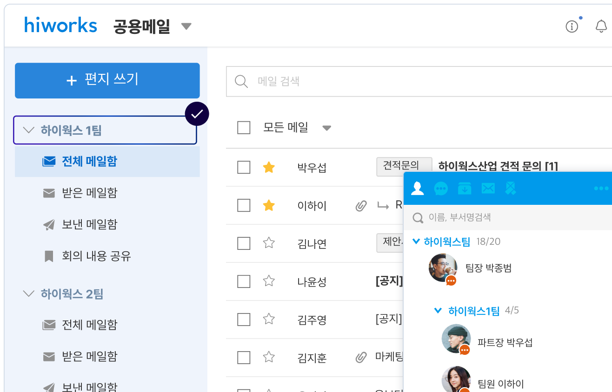Open the 공용메일 dropdown arrow
This screenshot has width=612, height=392.
click(x=186, y=26)
